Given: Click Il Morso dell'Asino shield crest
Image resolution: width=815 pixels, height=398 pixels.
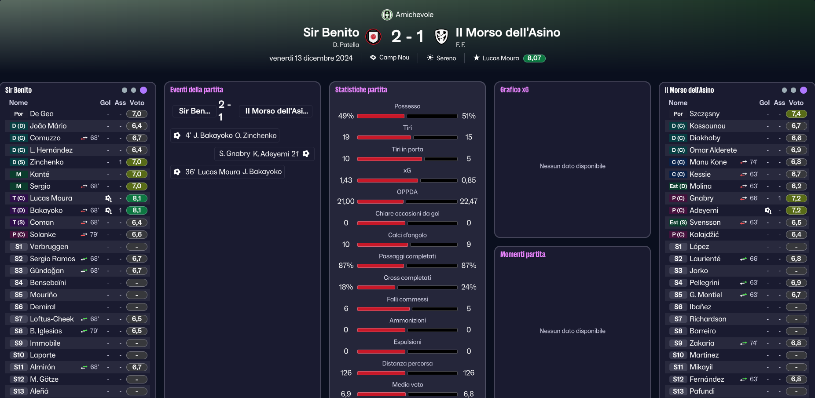Looking at the screenshot, I should (441, 37).
